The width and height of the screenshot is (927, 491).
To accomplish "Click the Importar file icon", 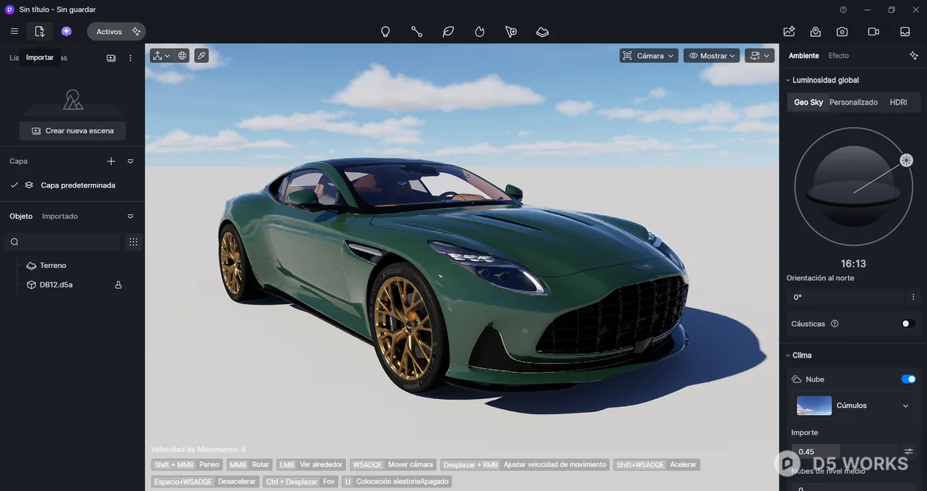I will [40, 31].
